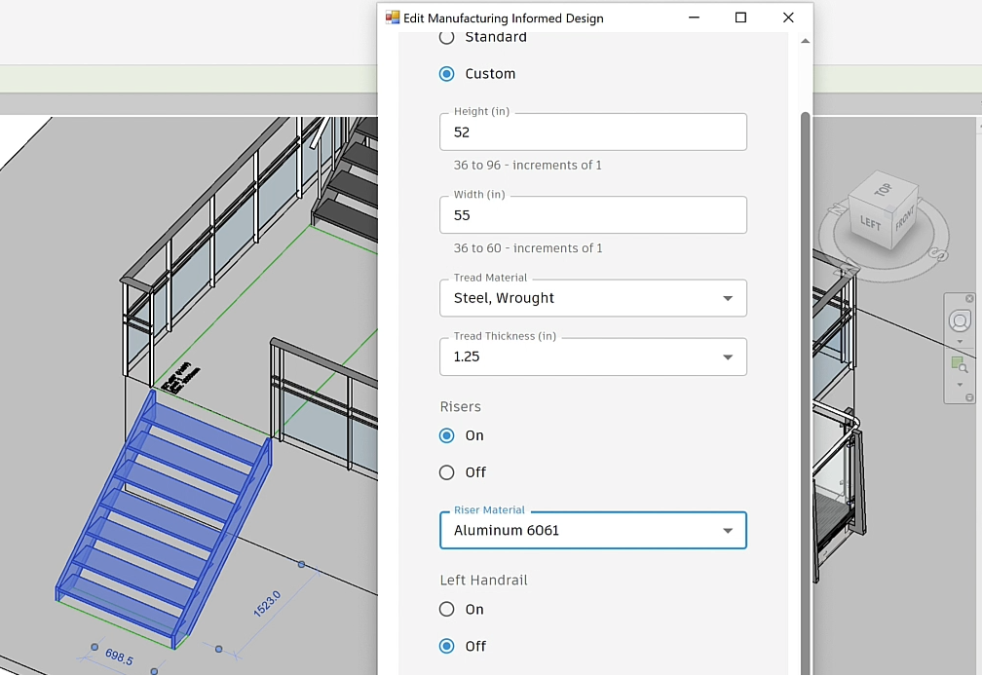Activate the Zoom in Region tool
Image resolution: width=982 pixels, height=676 pixels.
[x=959, y=364]
